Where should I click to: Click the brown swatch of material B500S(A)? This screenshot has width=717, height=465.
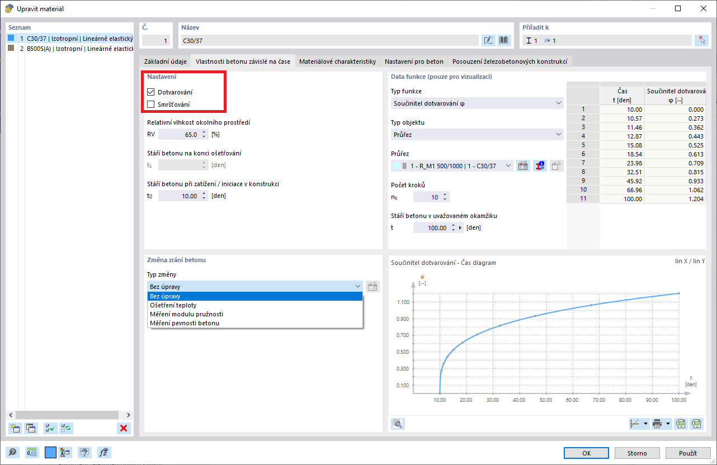click(x=11, y=48)
